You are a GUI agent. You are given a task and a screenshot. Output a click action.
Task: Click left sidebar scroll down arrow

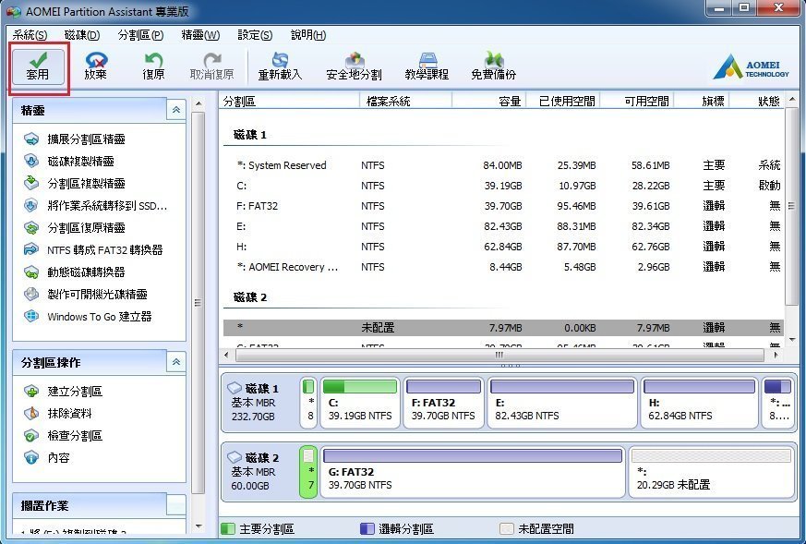point(198,526)
